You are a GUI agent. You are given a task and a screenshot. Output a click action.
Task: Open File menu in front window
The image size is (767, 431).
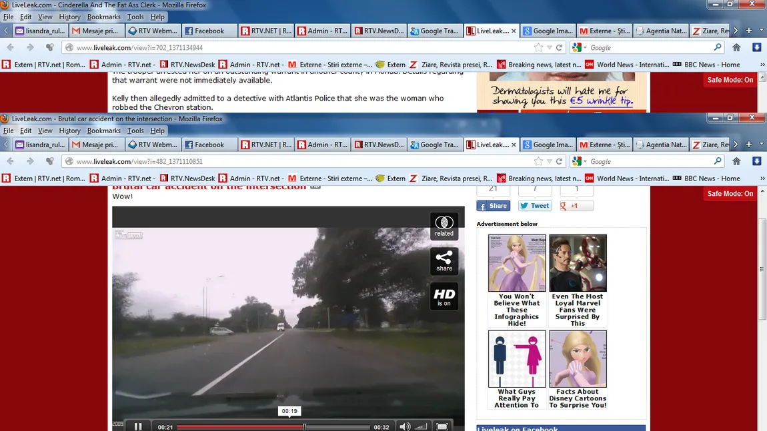click(8, 131)
